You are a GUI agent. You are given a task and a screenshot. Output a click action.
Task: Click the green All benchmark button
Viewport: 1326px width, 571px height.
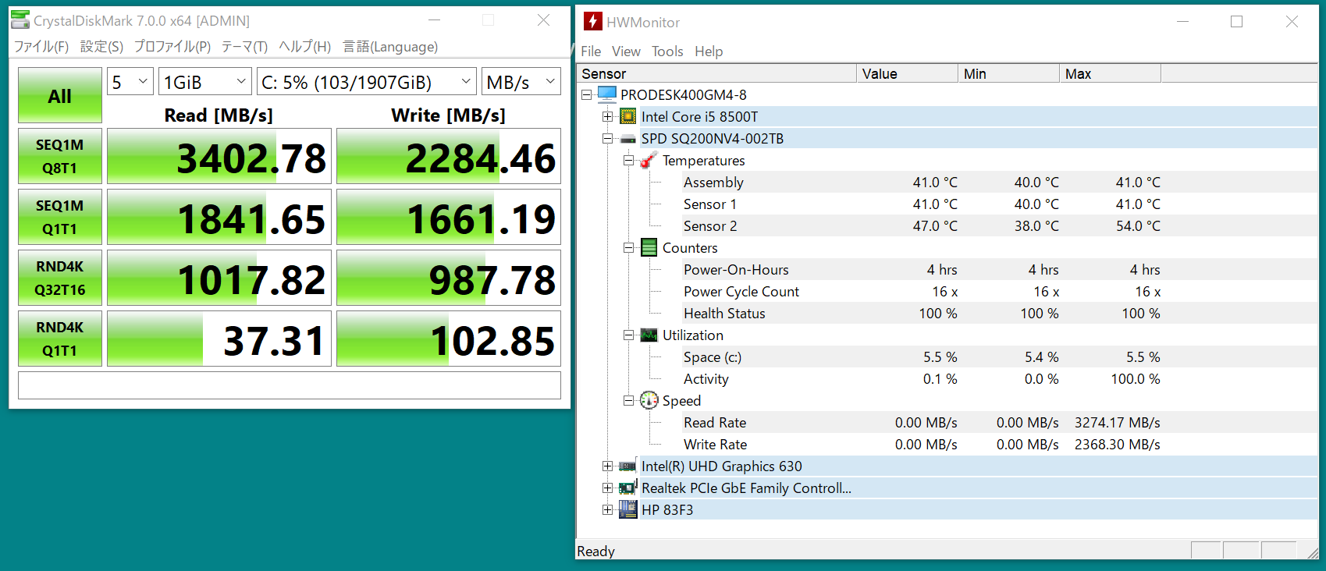point(60,95)
